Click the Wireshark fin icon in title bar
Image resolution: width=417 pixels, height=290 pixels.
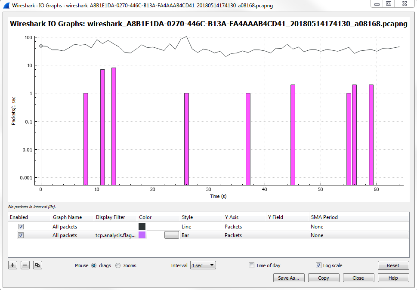pos(6,5)
